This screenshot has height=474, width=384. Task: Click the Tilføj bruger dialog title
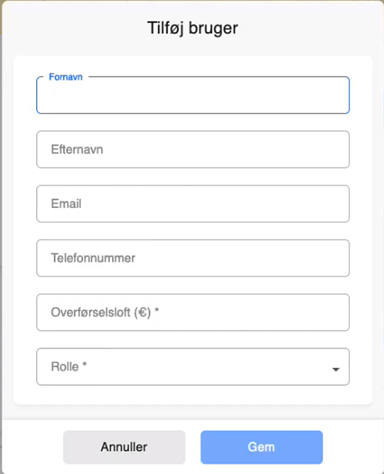193,28
